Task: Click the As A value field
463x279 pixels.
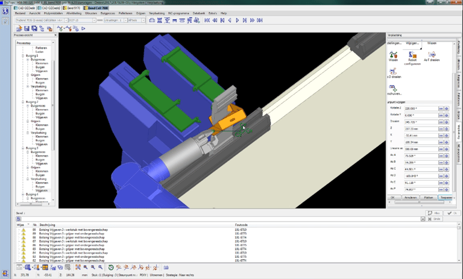Action: pyautogui.click(x=421, y=156)
